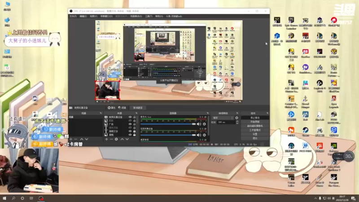Add a new scene with the plus icon
This screenshot has width=359, height=202.
pyautogui.click(x=71, y=139)
